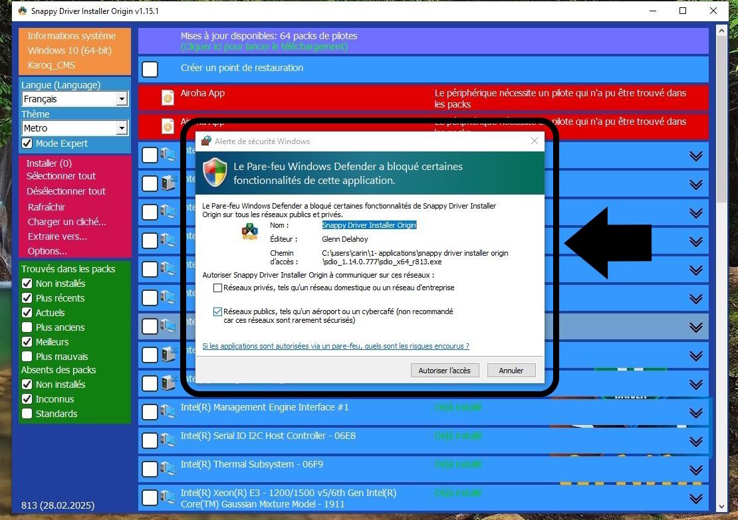The height and width of the screenshot is (520, 738).
Task: Toggle Plus récents filter checkbox
Action: [x=27, y=298]
